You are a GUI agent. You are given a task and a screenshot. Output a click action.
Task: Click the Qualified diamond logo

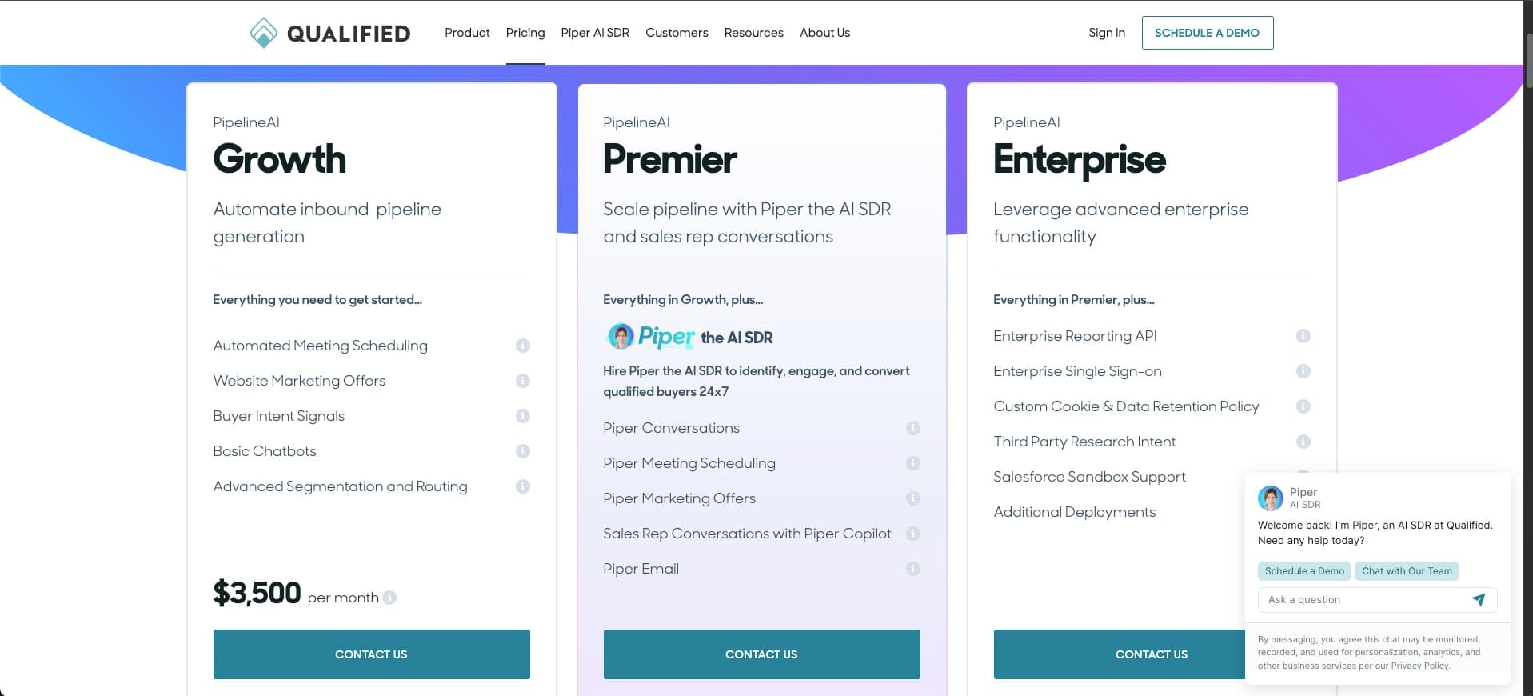pyautogui.click(x=264, y=33)
